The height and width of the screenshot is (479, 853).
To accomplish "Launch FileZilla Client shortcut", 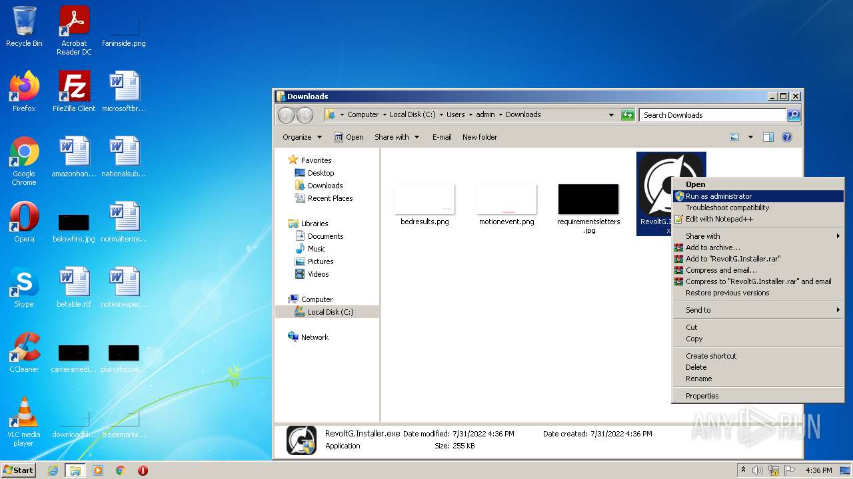I will tap(74, 92).
